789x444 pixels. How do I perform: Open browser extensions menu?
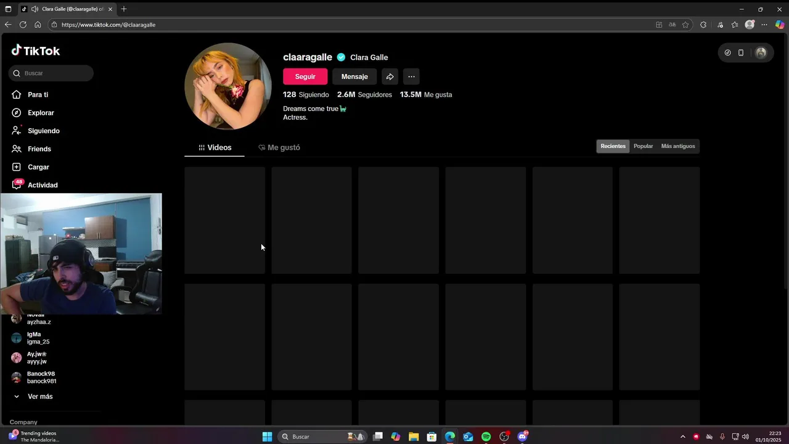[703, 25]
